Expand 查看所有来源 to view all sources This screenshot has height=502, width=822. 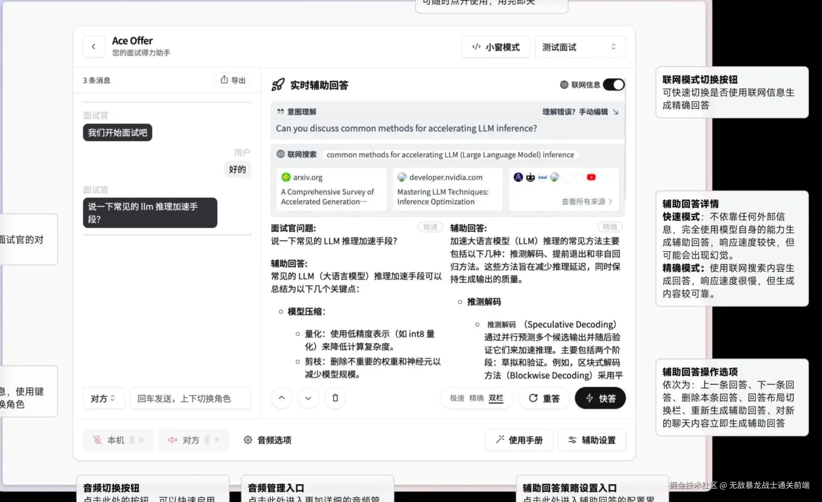click(x=587, y=202)
